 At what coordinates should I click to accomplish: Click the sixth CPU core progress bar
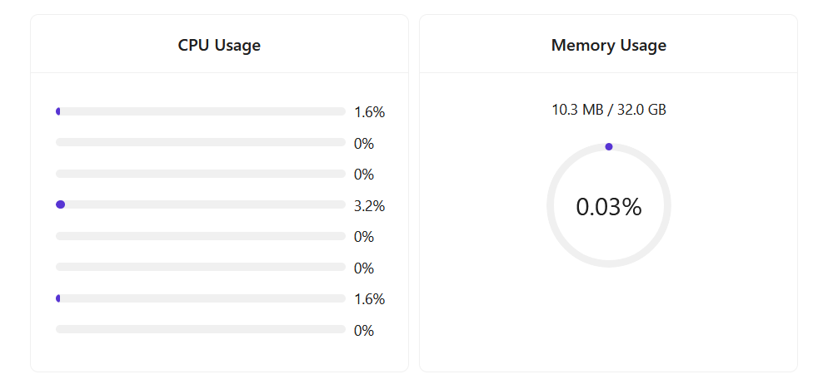[200, 267]
